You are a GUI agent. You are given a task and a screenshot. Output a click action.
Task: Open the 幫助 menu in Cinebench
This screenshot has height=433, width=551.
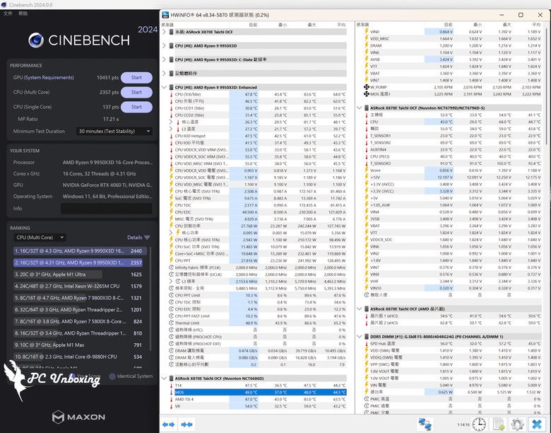click(23, 13)
